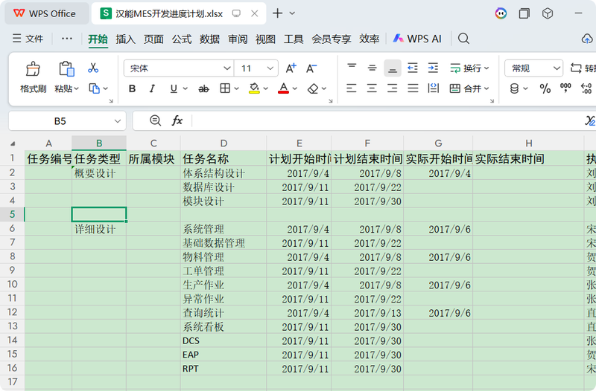The width and height of the screenshot is (596, 391).
Task: Select the column D header
Action: [x=223, y=143]
